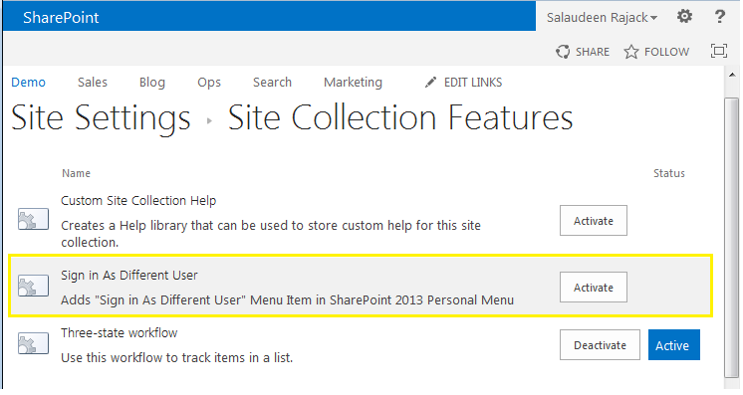Open the Sales navigation link
This screenshot has width=743, height=395.
pos(93,83)
